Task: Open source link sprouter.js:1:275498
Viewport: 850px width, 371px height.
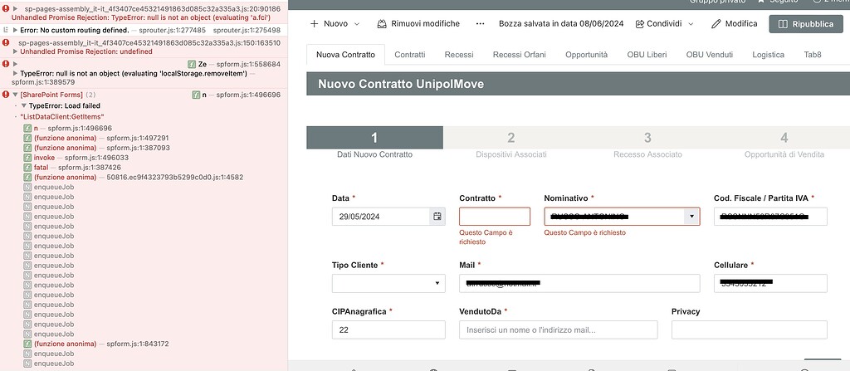Action: point(247,31)
